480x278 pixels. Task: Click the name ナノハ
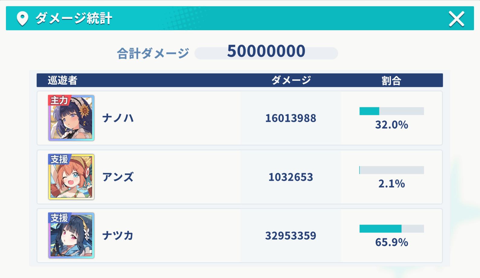point(118,118)
